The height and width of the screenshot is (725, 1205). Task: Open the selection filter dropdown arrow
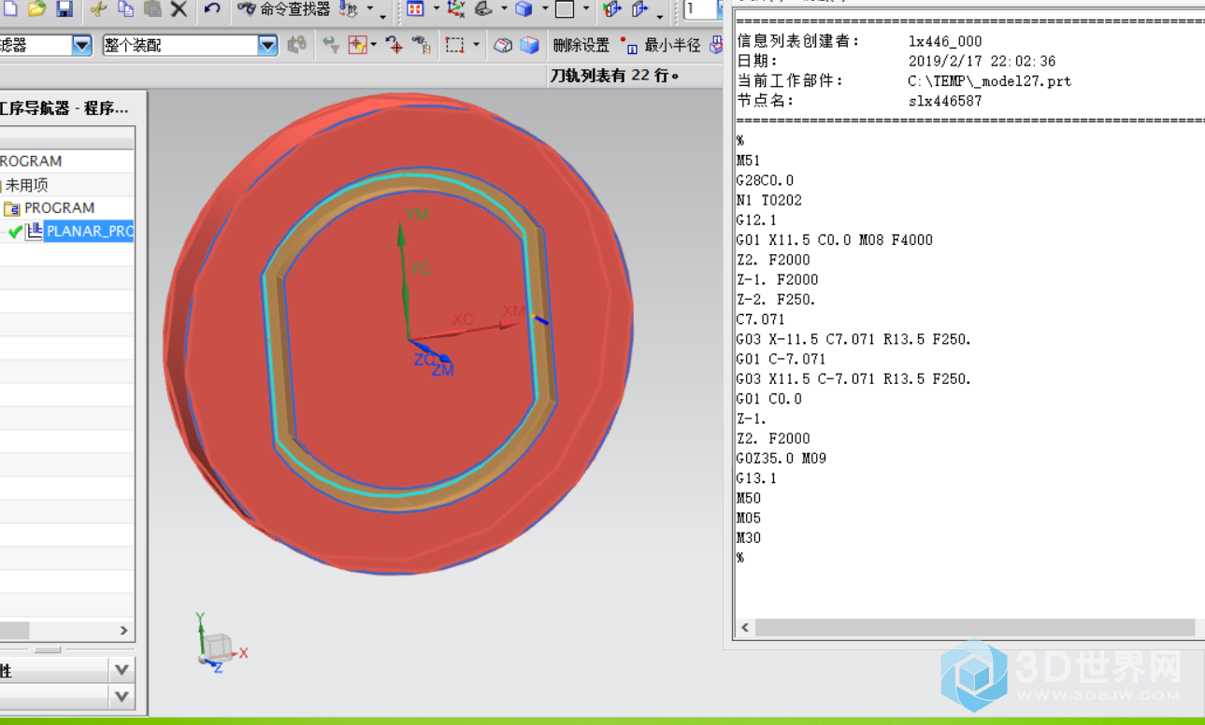82,45
